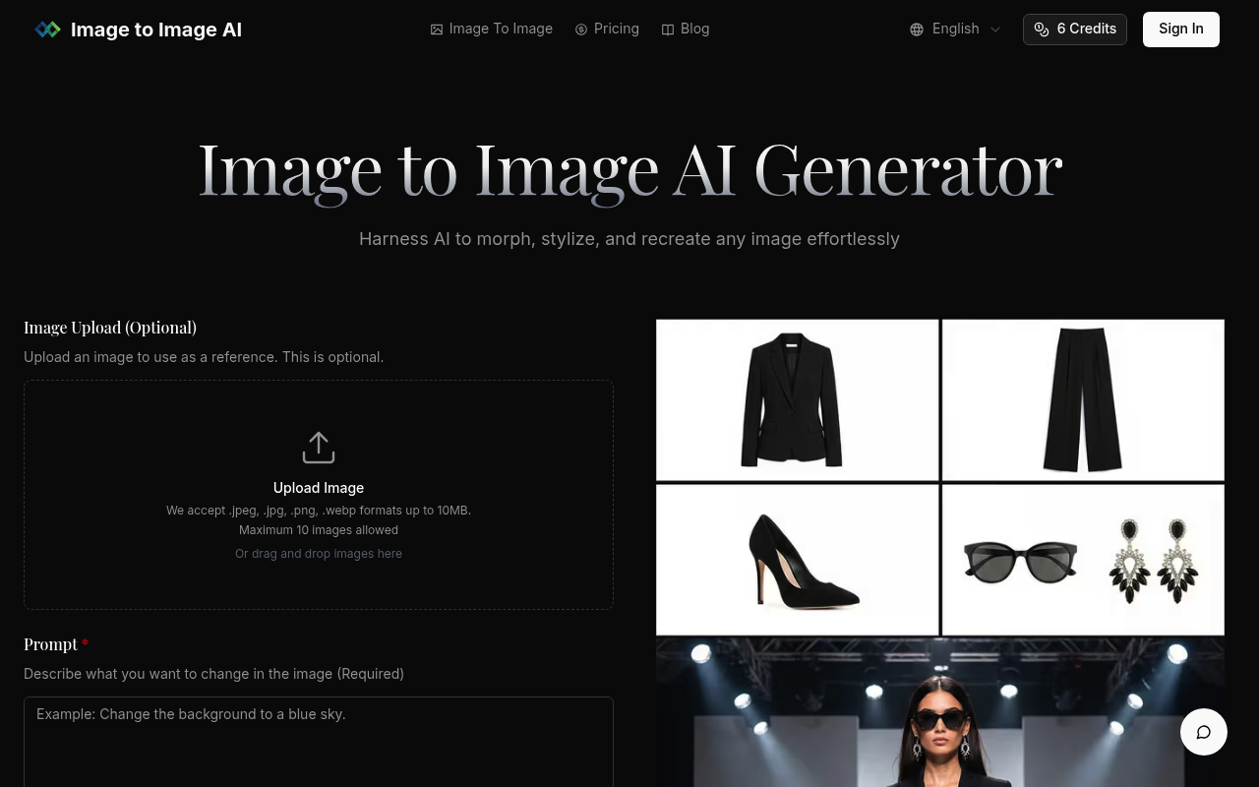Select the black high heel thumbnail

pos(797,560)
